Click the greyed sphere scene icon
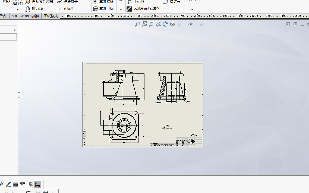 coord(201,24)
